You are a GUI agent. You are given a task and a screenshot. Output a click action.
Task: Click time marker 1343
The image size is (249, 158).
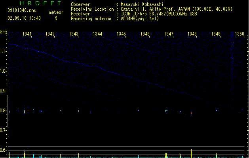[x=74, y=34]
